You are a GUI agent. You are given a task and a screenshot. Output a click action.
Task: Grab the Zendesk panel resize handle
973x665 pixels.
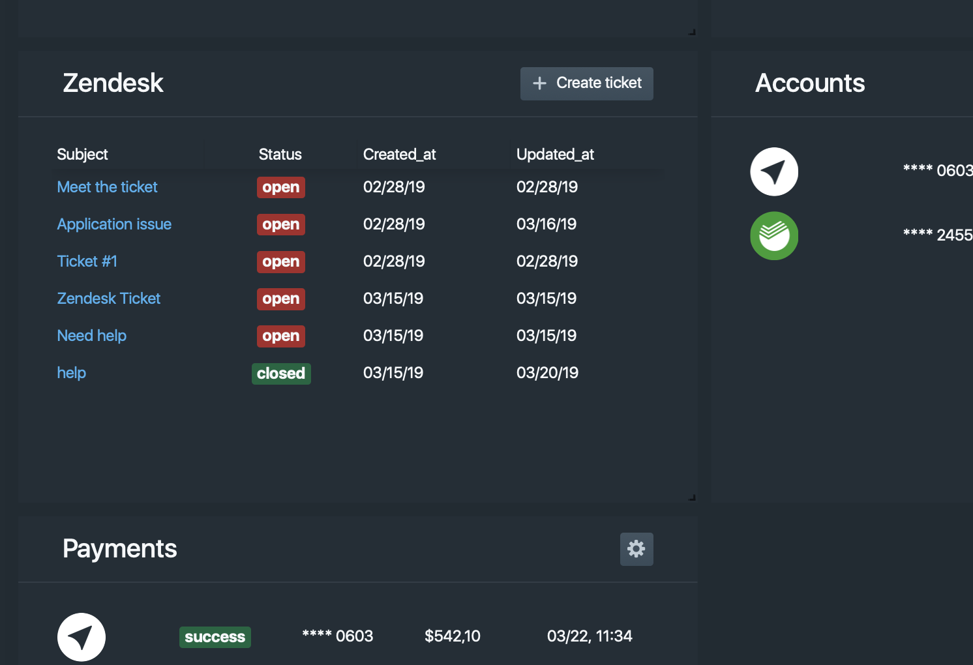(x=692, y=497)
